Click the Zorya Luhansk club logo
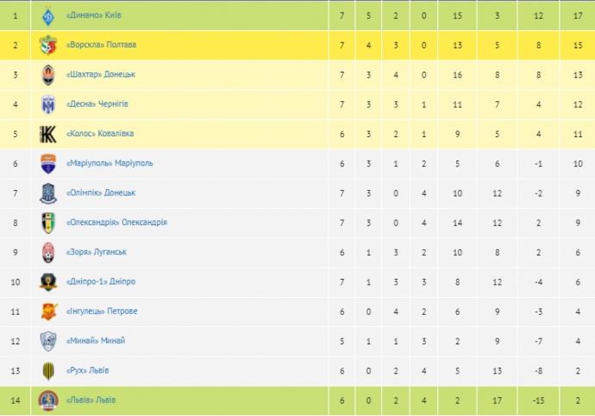The image size is (595, 416). tap(48, 252)
